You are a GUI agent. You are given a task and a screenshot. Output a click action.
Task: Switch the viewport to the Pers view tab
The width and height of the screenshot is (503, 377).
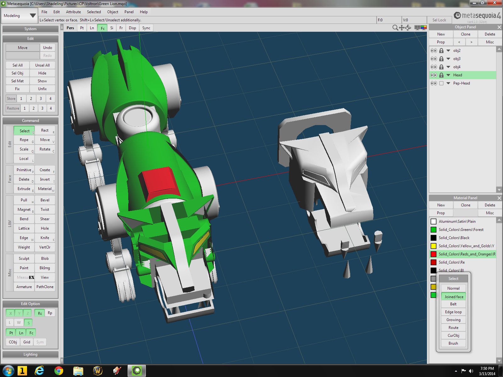click(70, 28)
